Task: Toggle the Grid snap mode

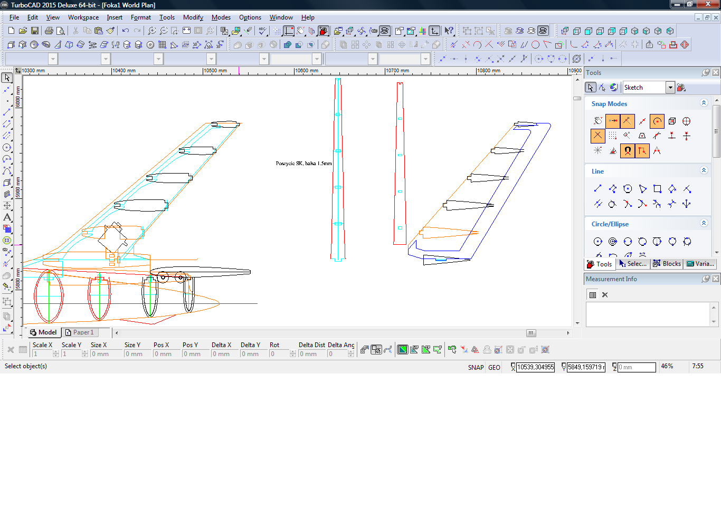Action: pos(612,136)
